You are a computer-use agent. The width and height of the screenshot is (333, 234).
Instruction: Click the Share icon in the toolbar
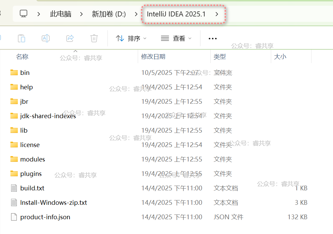(70, 38)
